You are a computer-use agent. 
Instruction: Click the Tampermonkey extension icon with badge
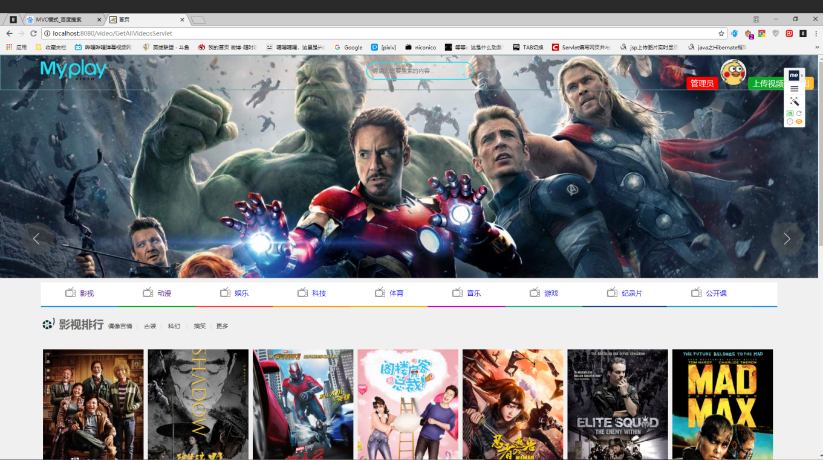click(749, 34)
